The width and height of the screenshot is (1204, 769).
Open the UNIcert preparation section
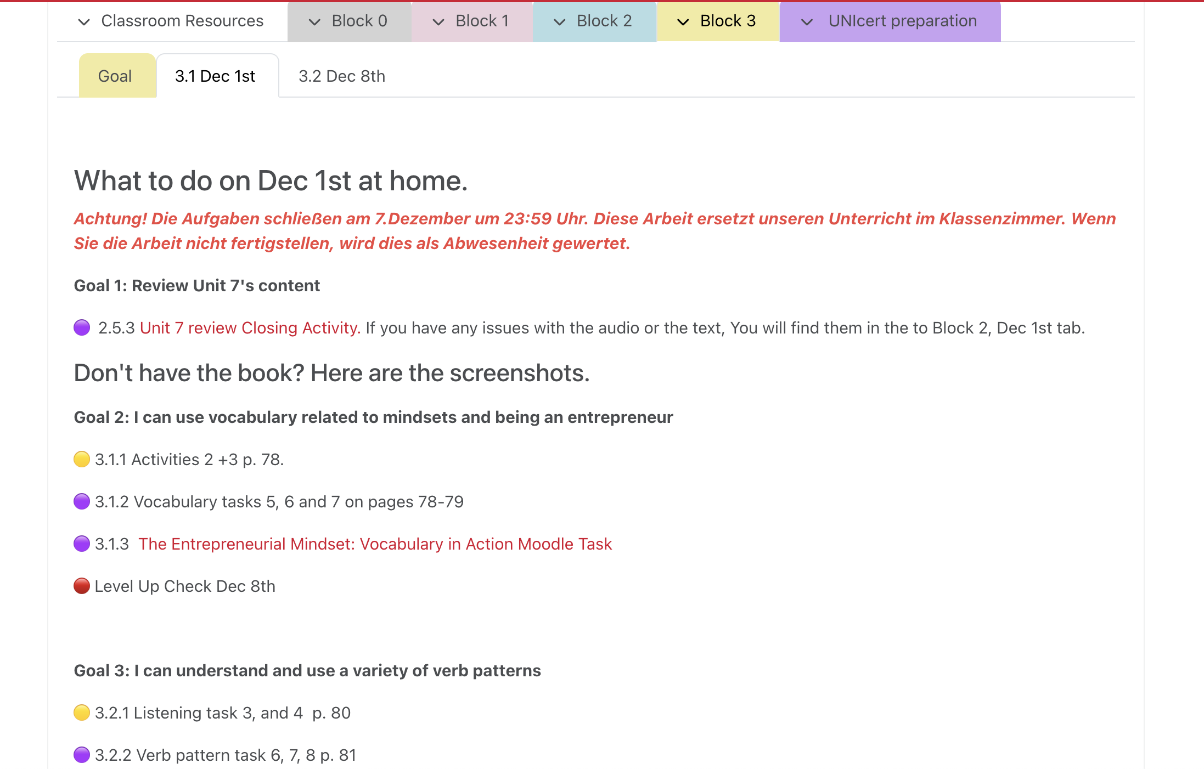[x=903, y=21]
